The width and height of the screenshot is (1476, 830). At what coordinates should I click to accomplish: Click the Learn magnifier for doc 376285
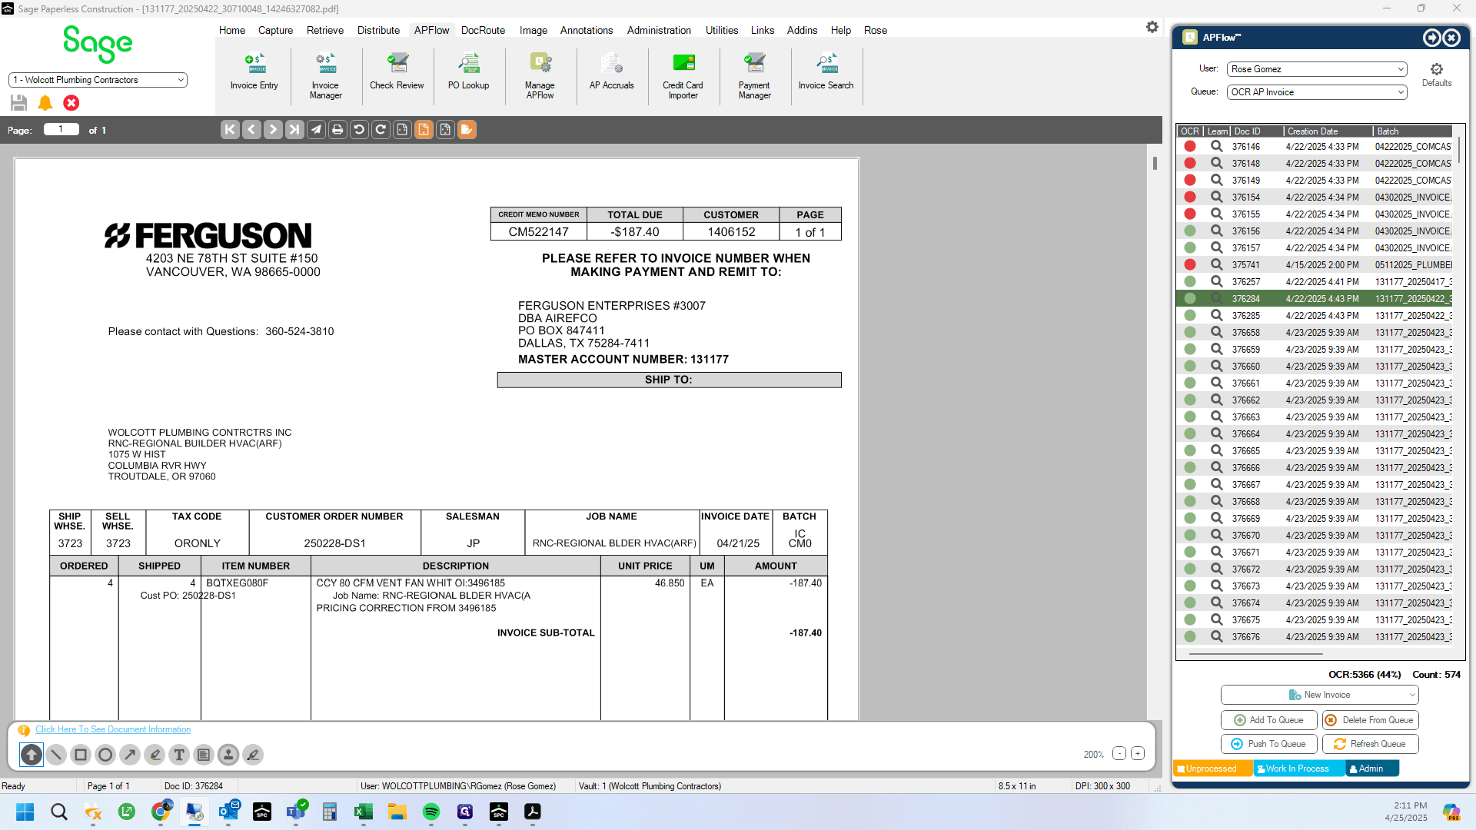pyautogui.click(x=1216, y=315)
